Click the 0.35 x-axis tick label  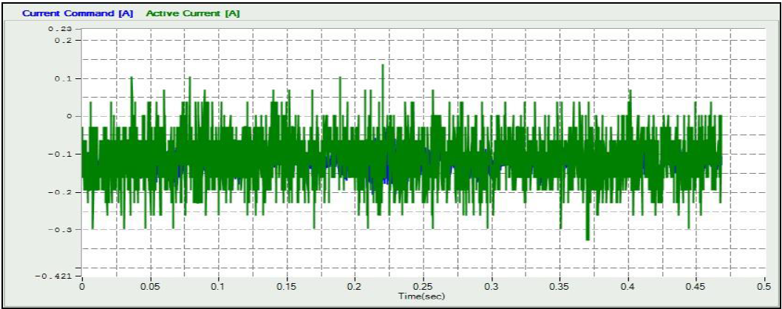pyautogui.click(x=560, y=286)
